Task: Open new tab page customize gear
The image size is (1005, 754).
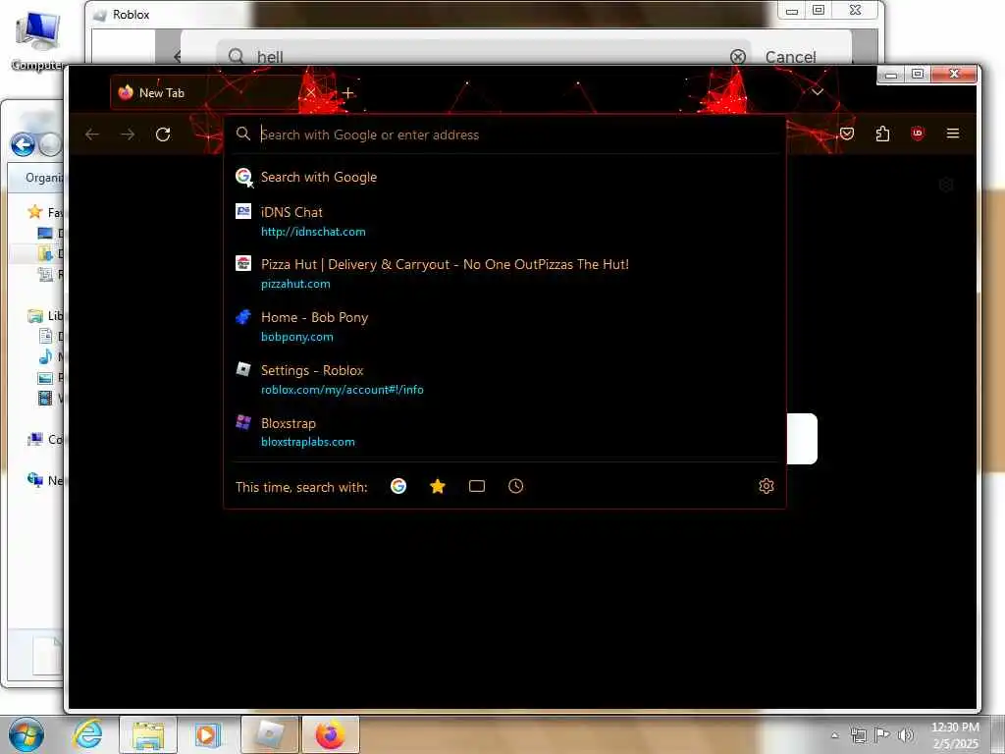Action: point(946,186)
